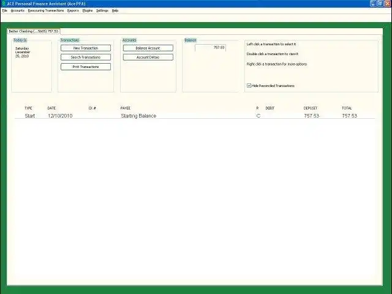This screenshot has height=294, width=392.
Task: Click the DEPOSIT column header
Action: click(311, 108)
